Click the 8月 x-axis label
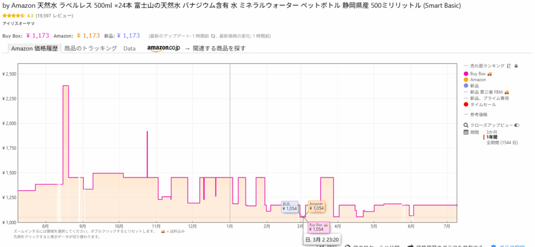The height and width of the screenshot is (247, 535). (46, 226)
